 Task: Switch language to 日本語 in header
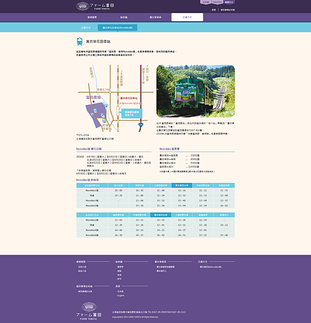coord(206,2)
